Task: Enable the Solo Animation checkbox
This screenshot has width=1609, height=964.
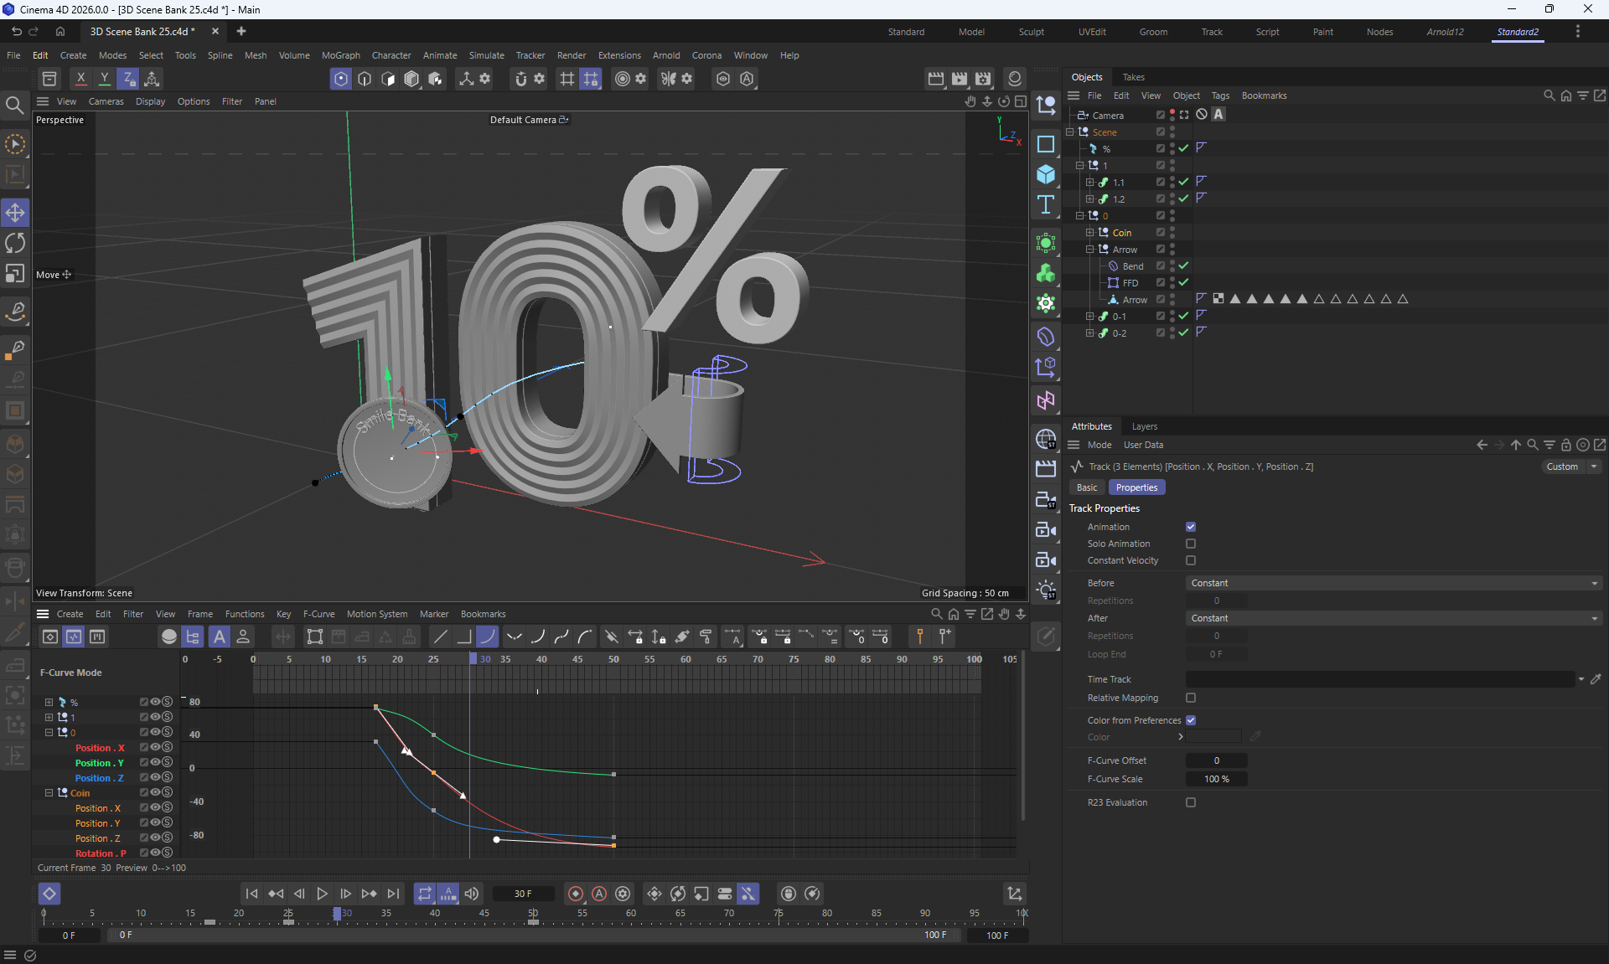Action: (x=1191, y=544)
